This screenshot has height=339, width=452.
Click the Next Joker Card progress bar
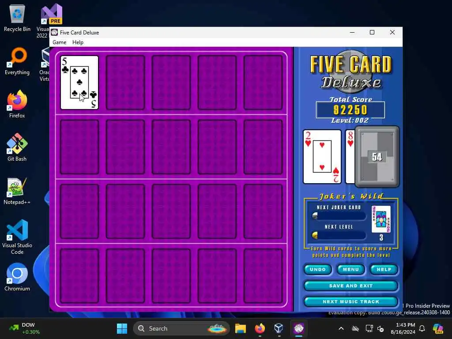(x=339, y=215)
